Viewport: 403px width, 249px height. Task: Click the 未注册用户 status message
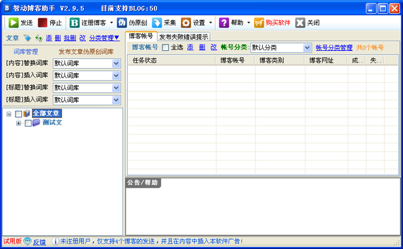coord(151,242)
